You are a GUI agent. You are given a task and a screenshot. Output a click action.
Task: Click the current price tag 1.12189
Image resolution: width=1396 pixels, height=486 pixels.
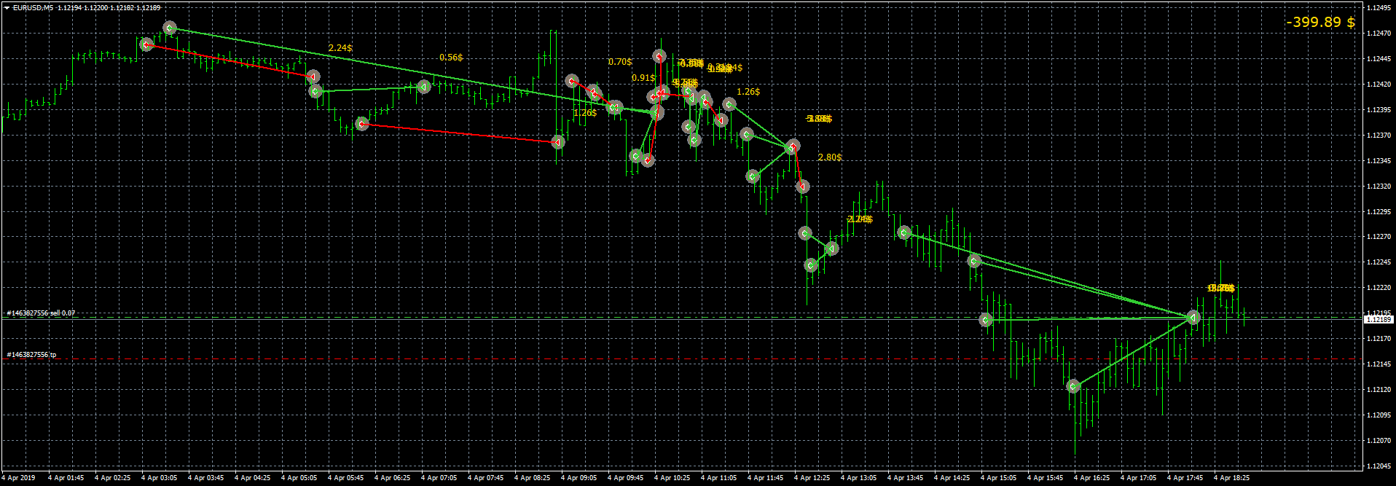pyautogui.click(x=1378, y=319)
